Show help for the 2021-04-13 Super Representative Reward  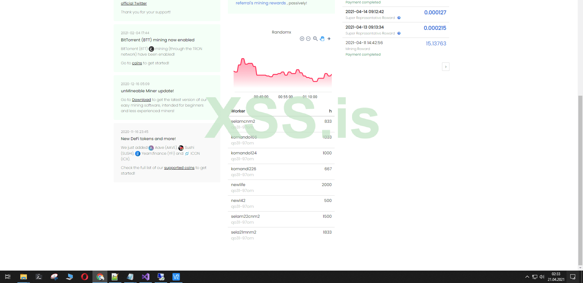point(399,34)
